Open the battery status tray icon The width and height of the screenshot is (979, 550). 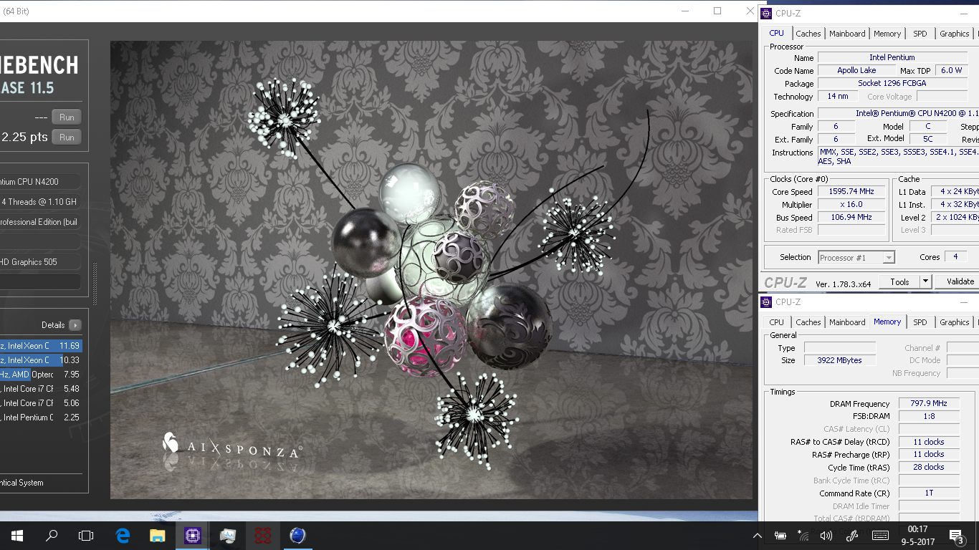coord(780,536)
